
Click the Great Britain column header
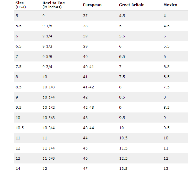(x=132, y=5)
